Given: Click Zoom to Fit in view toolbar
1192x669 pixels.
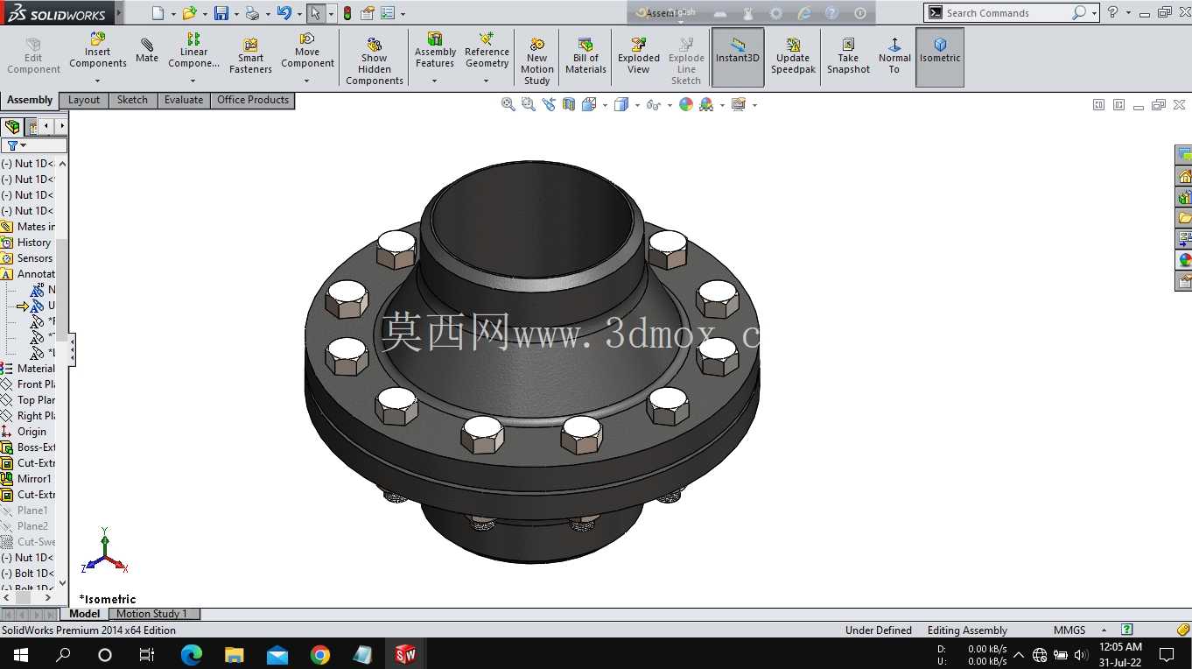Looking at the screenshot, I should [x=508, y=104].
